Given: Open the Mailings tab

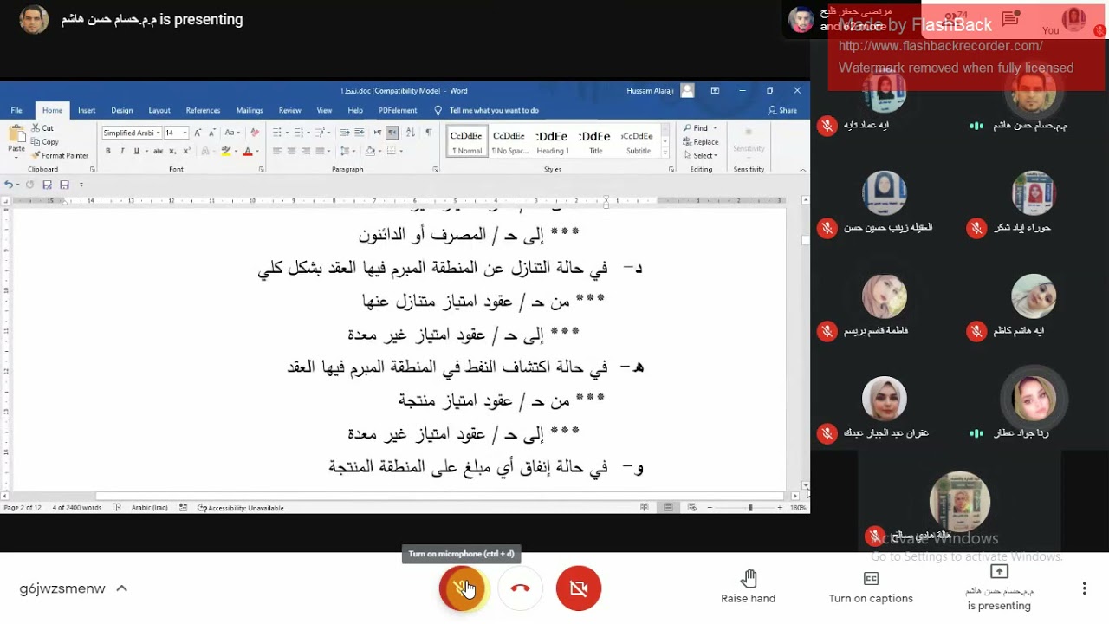Looking at the screenshot, I should [250, 110].
